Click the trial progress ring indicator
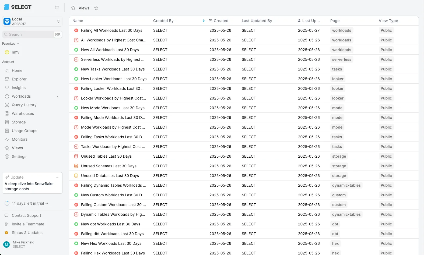Screen dimensions: 424x255 (7, 203)
